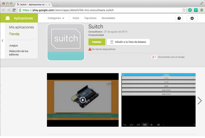Image resolution: width=205 pixels, height=138 pixels.
Task: Toggle the fullscreen window arrows icon
Action: coord(202,3)
